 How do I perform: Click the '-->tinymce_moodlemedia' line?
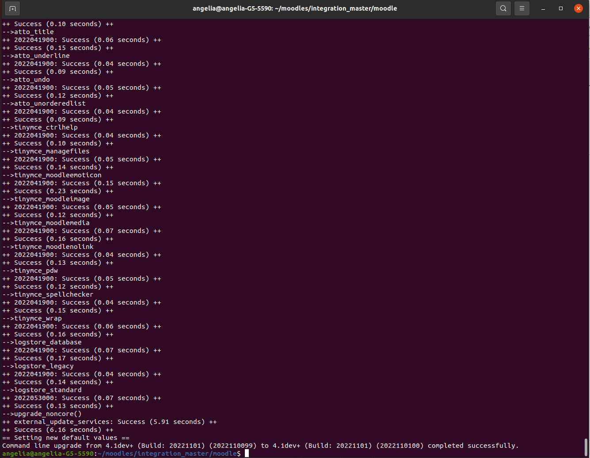(x=46, y=223)
